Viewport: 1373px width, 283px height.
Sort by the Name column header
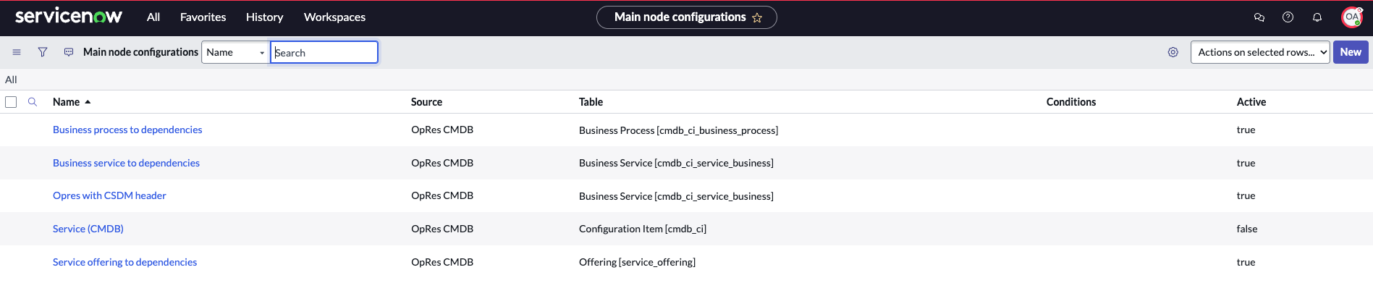tap(66, 102)
